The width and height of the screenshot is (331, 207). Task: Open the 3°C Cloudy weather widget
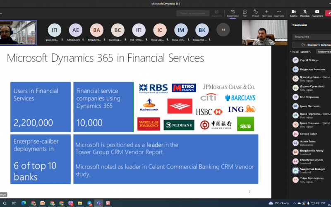[278, 203]
